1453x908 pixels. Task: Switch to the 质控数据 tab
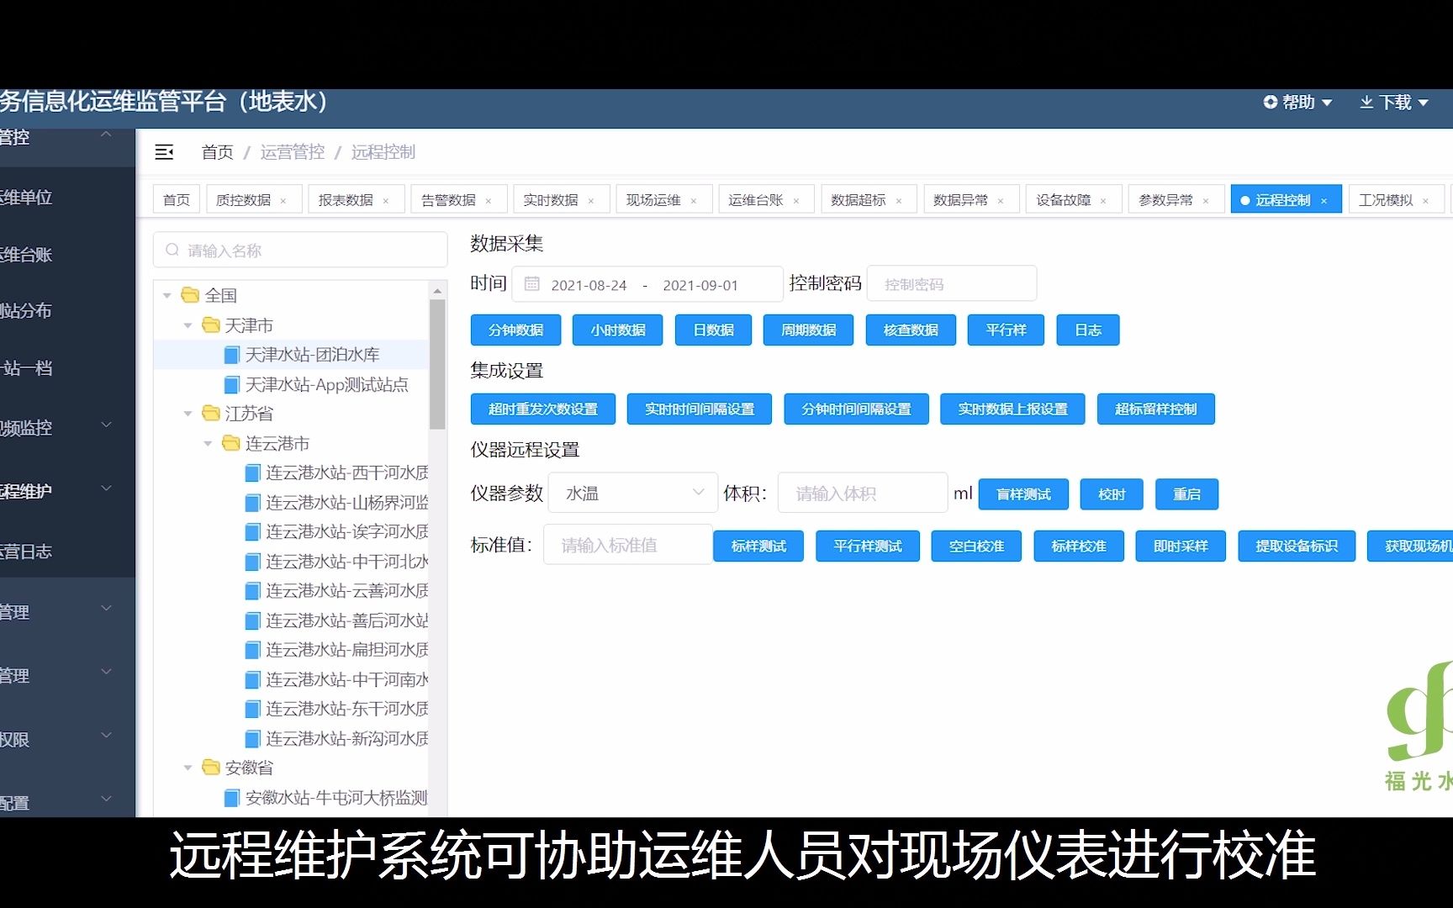[x=243, y=200]
